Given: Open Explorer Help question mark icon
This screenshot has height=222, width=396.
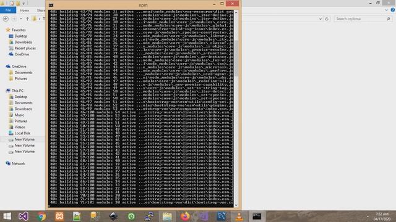Looking at the screenshot, I should 393,10.
